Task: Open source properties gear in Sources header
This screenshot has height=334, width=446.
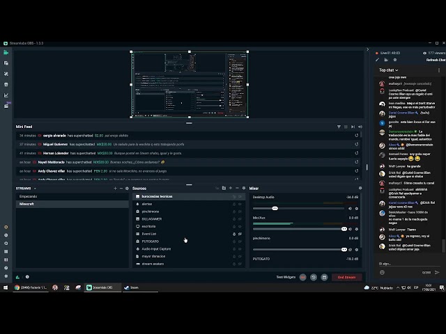Action: point(244,188)
